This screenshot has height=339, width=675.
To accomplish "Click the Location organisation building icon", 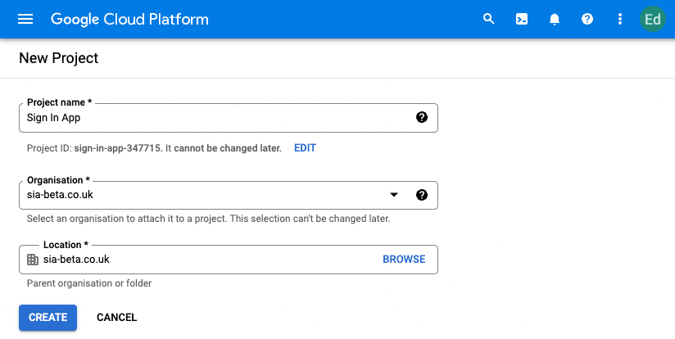I will (x=33, y=260).
